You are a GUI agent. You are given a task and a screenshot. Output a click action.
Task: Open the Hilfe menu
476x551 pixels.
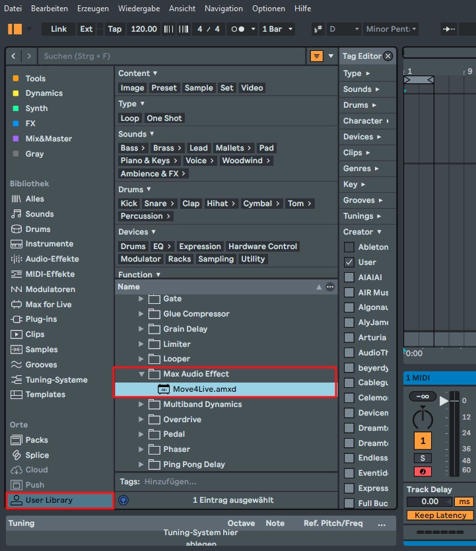tap(302, 9)
